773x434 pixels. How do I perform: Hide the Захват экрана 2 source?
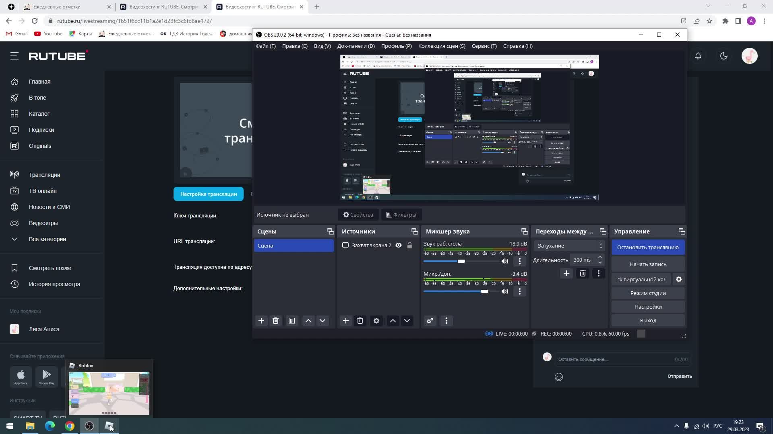click(x=399, y=246)
